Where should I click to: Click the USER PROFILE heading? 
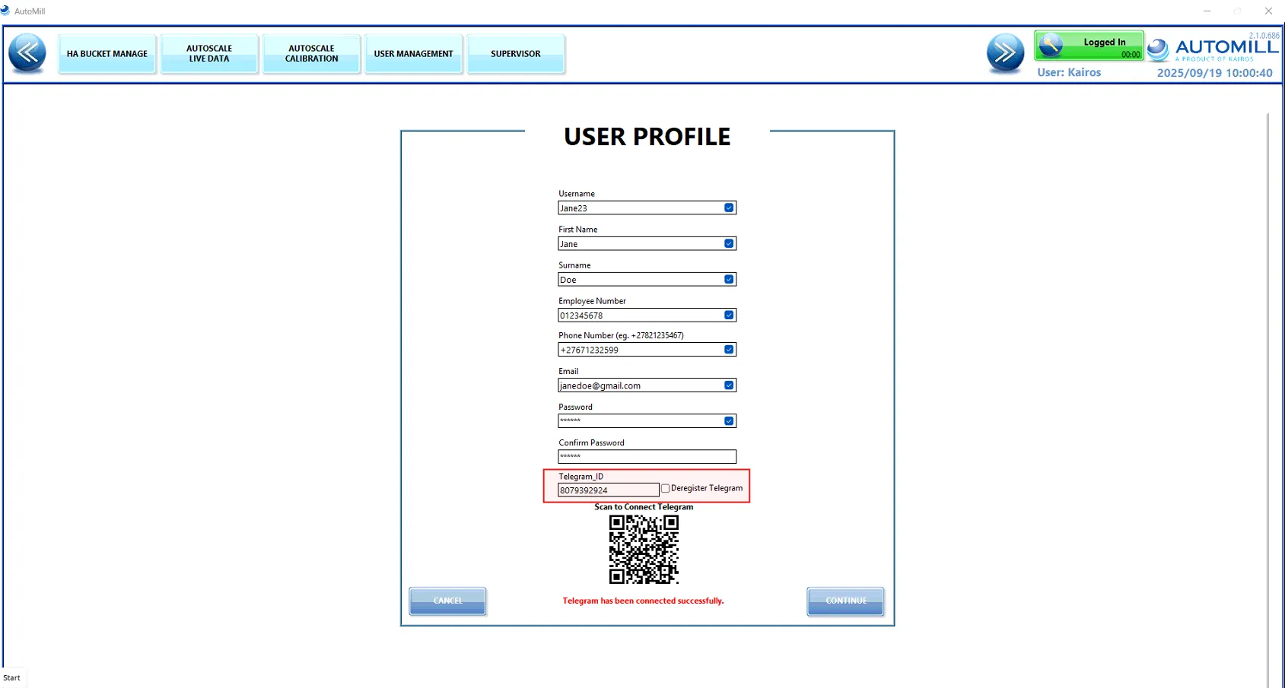647,137
